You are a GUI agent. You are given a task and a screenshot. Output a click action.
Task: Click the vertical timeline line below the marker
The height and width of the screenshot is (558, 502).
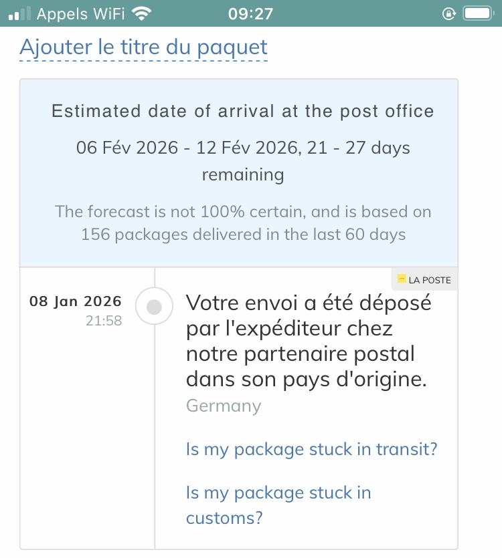click(155, 434)
